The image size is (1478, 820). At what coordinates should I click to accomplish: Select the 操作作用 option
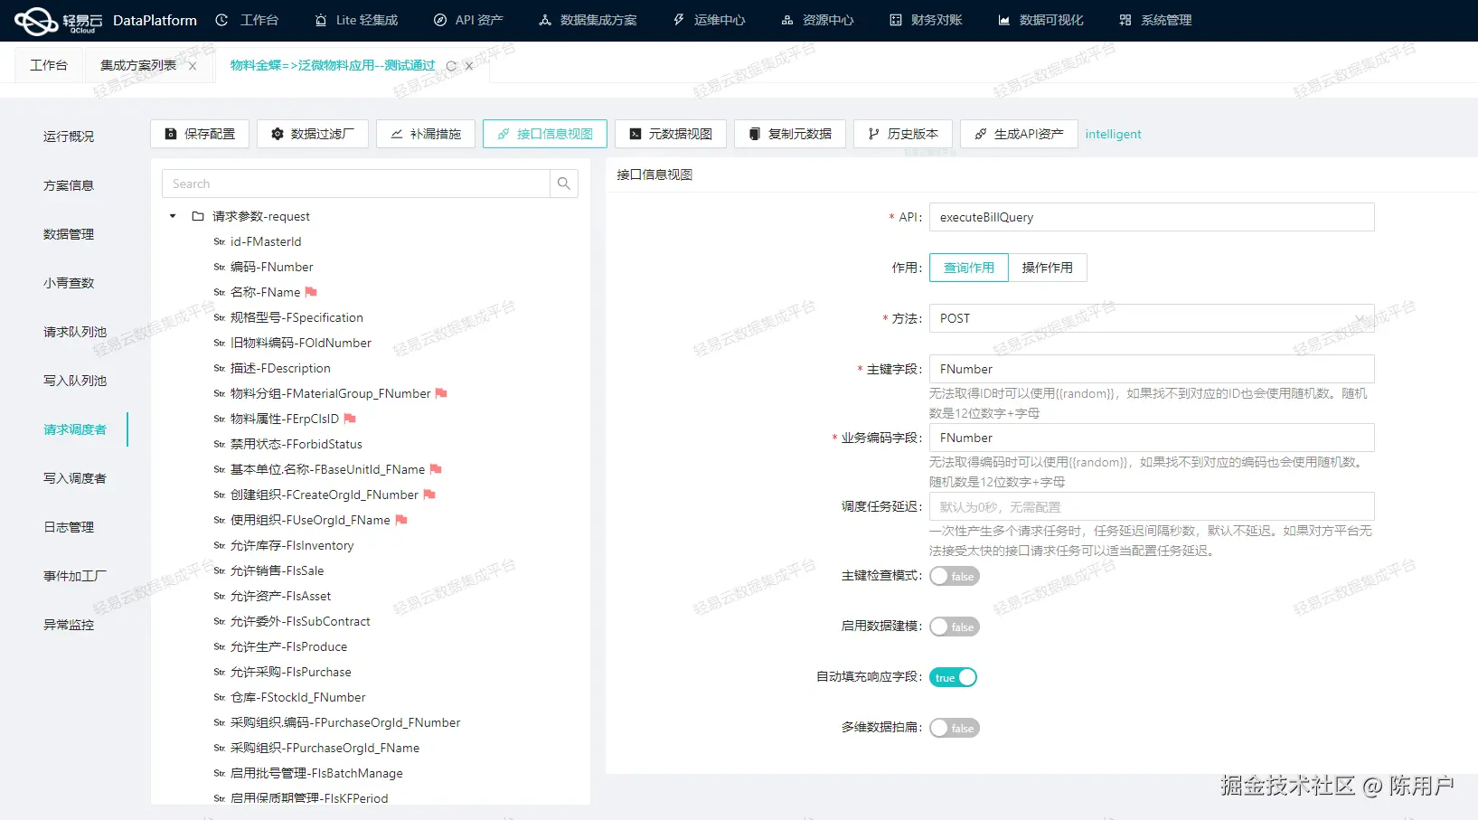pyautogui.click(x=1048, y=268)
